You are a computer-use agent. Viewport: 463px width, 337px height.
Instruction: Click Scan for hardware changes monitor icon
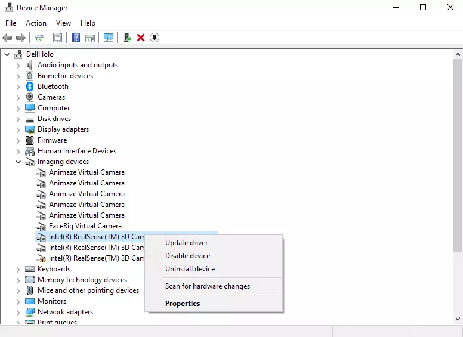[109, 38]
